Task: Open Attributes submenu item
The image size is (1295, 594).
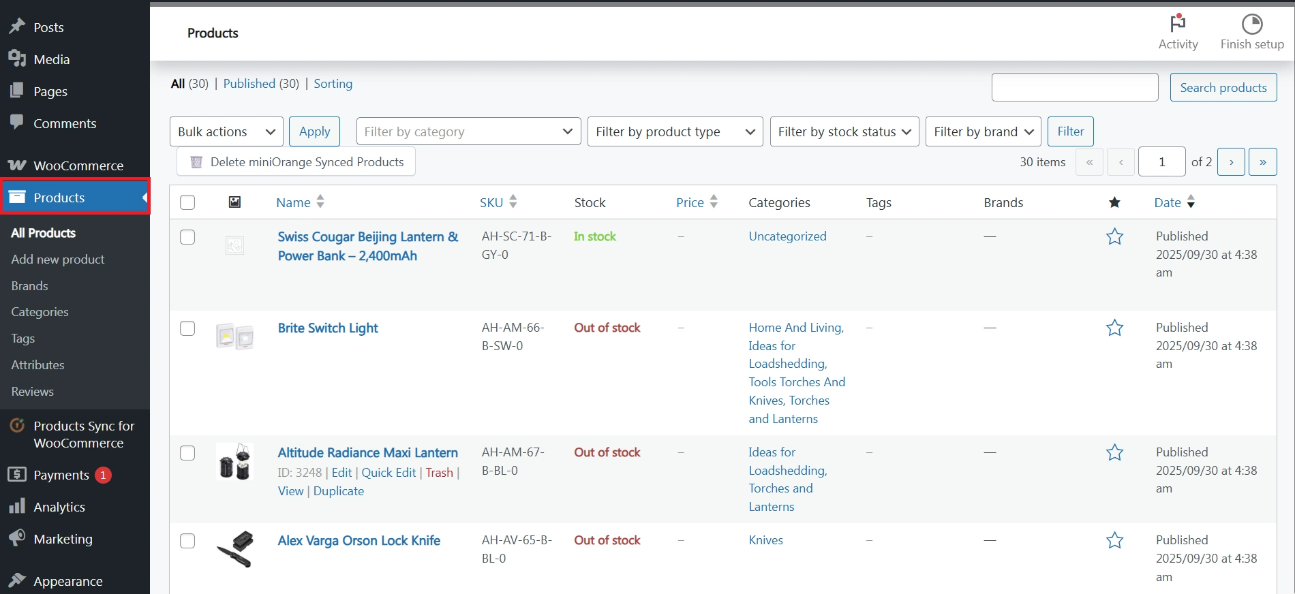Action: pos(38,365)
